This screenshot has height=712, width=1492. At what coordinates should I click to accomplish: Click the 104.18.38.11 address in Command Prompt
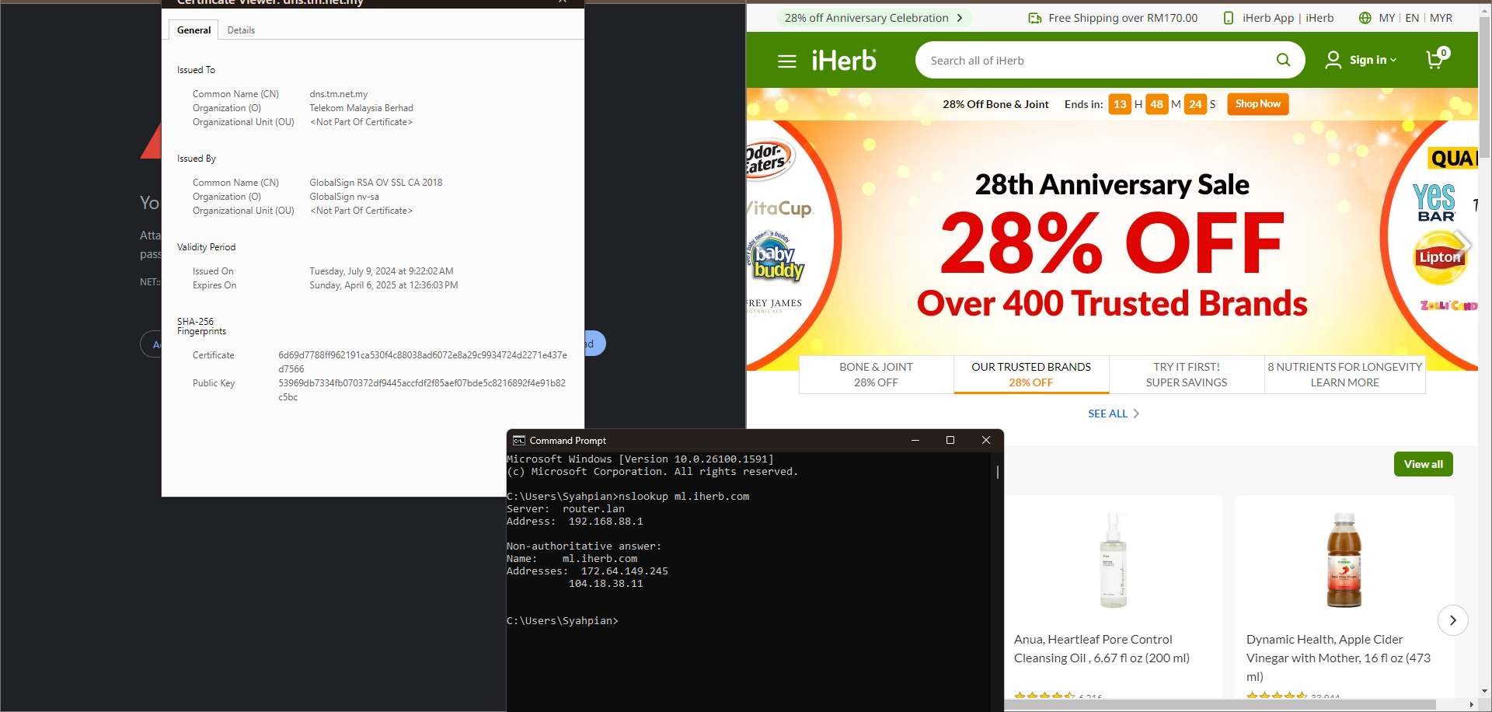(606, 584)
